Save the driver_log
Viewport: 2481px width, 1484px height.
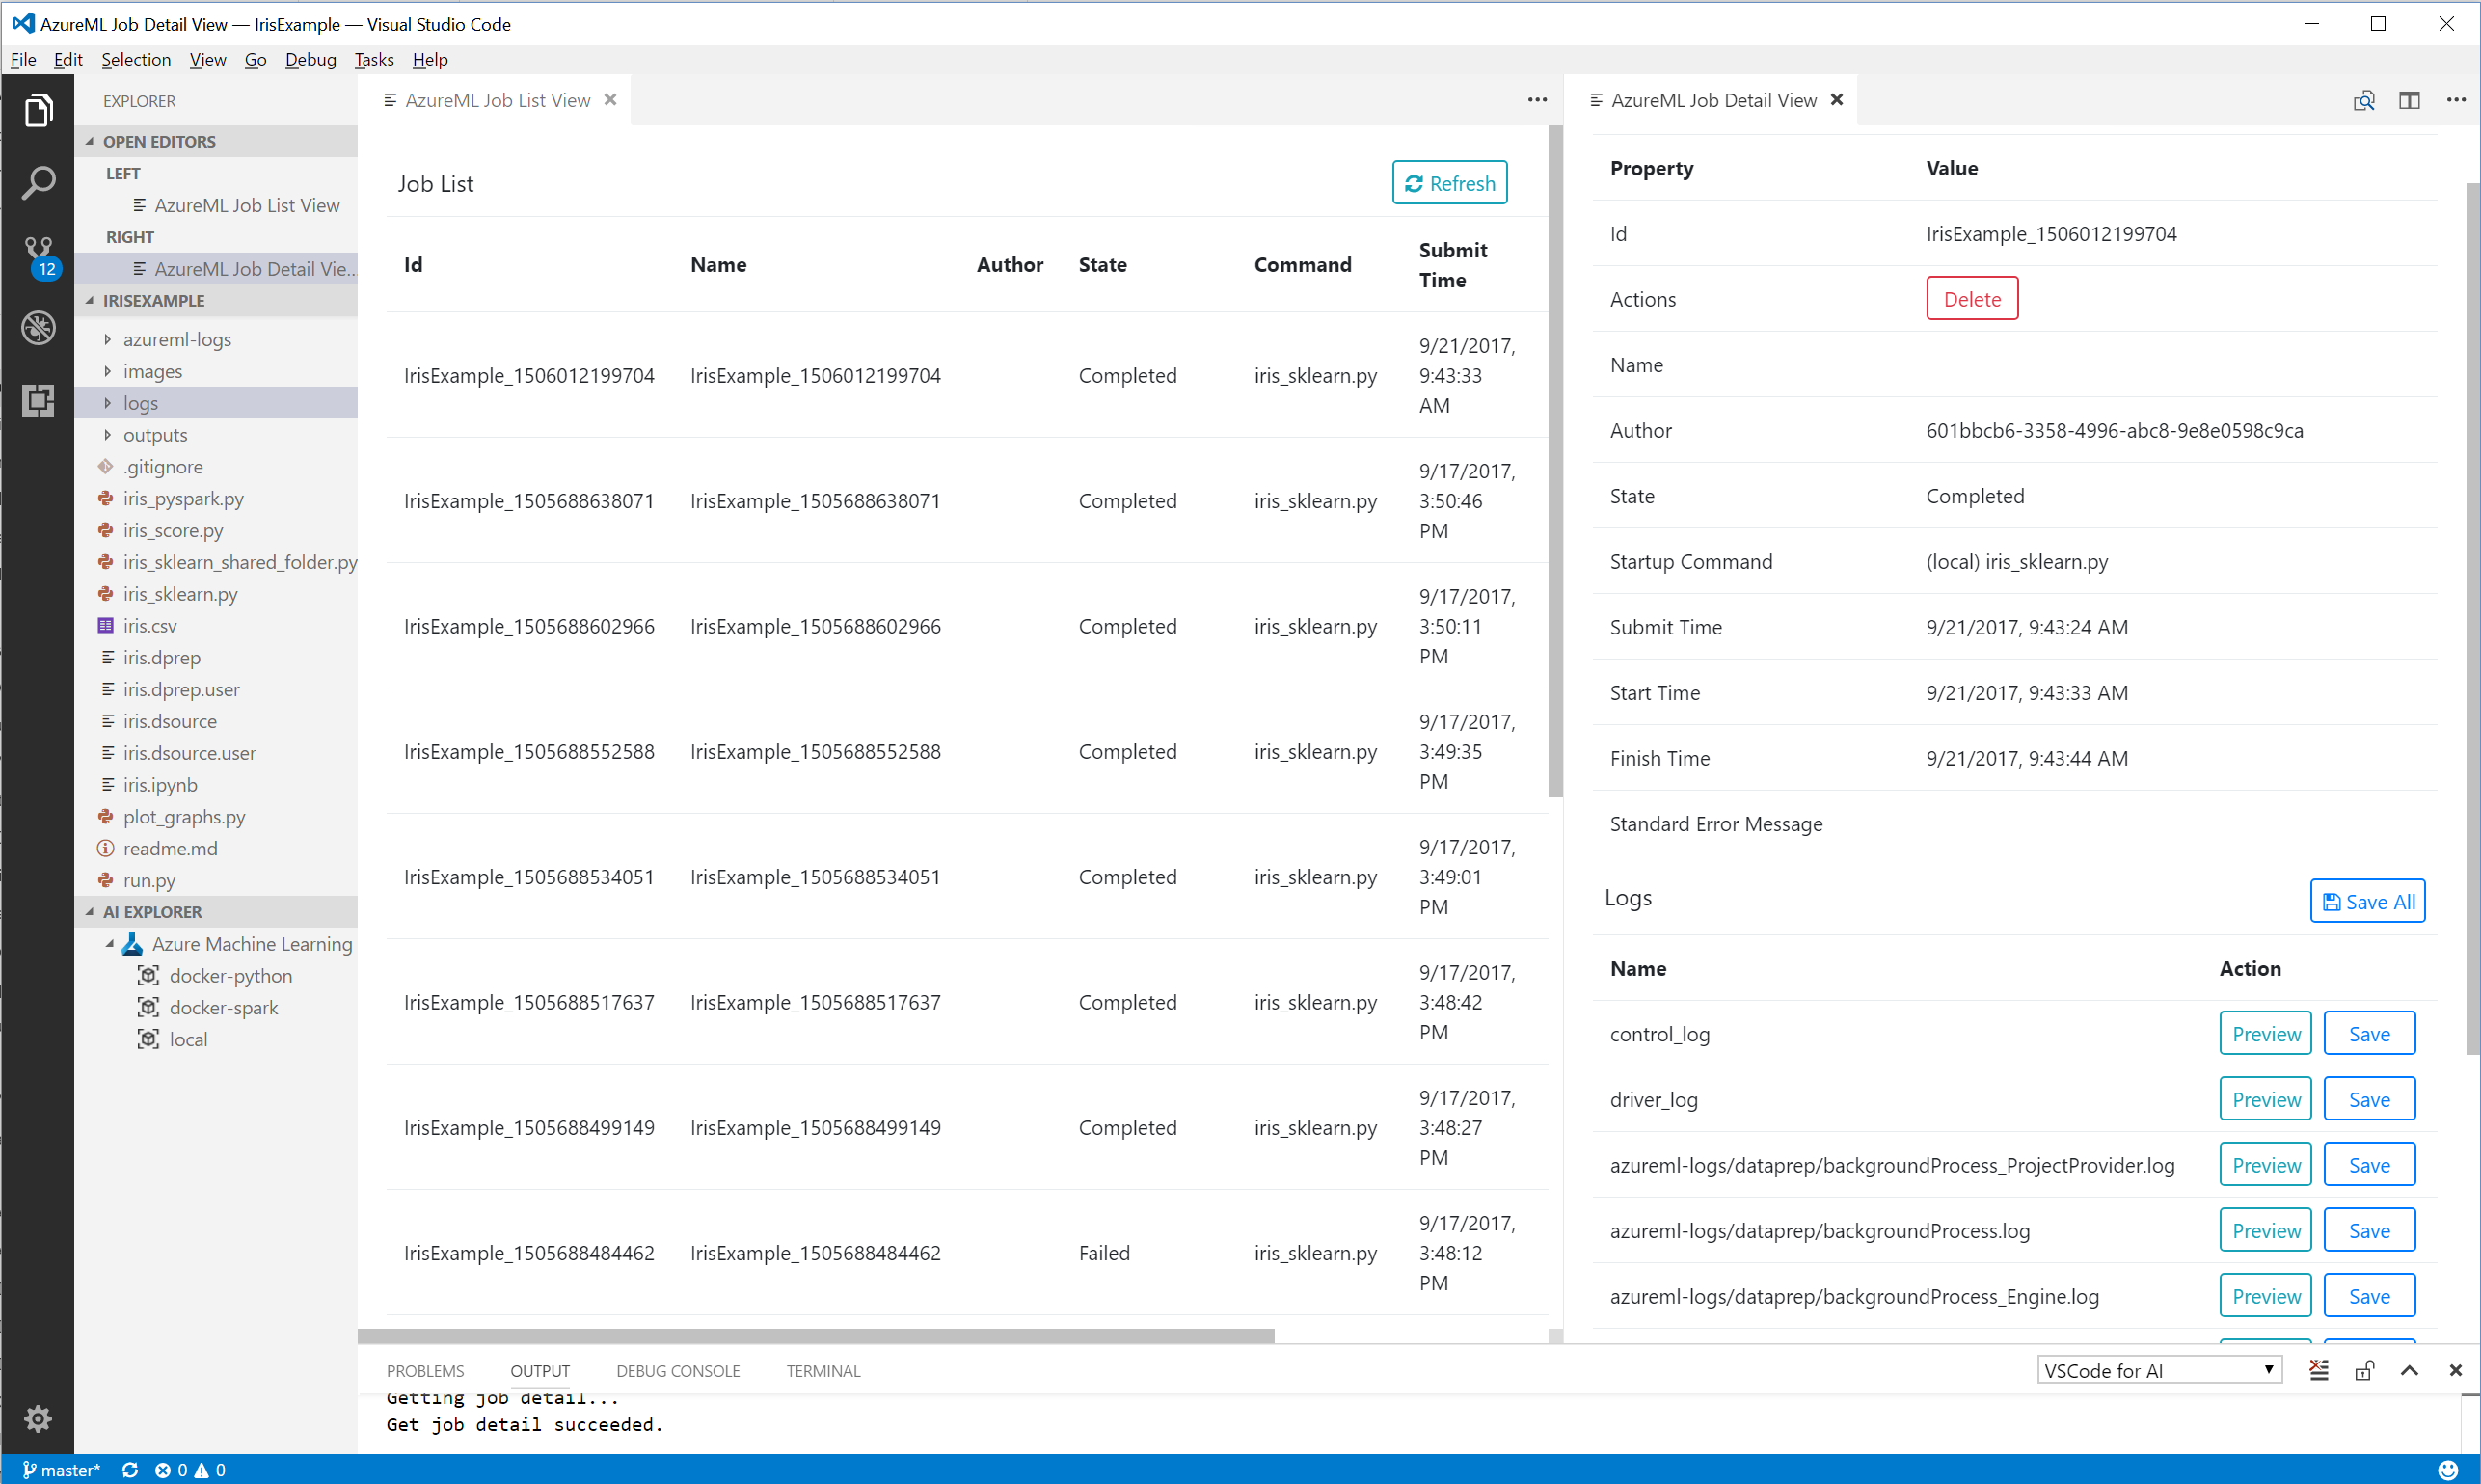tap(2369, 1099)
